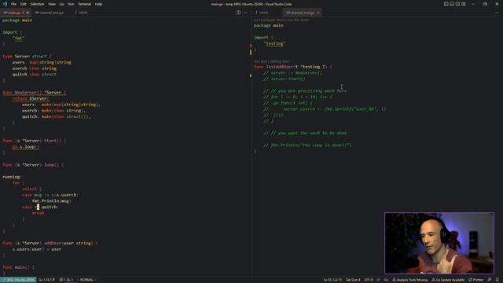Click 'debug test' code lens above TestAddUser
Viewport: 503px width, 283px height.
coord(280,61)
